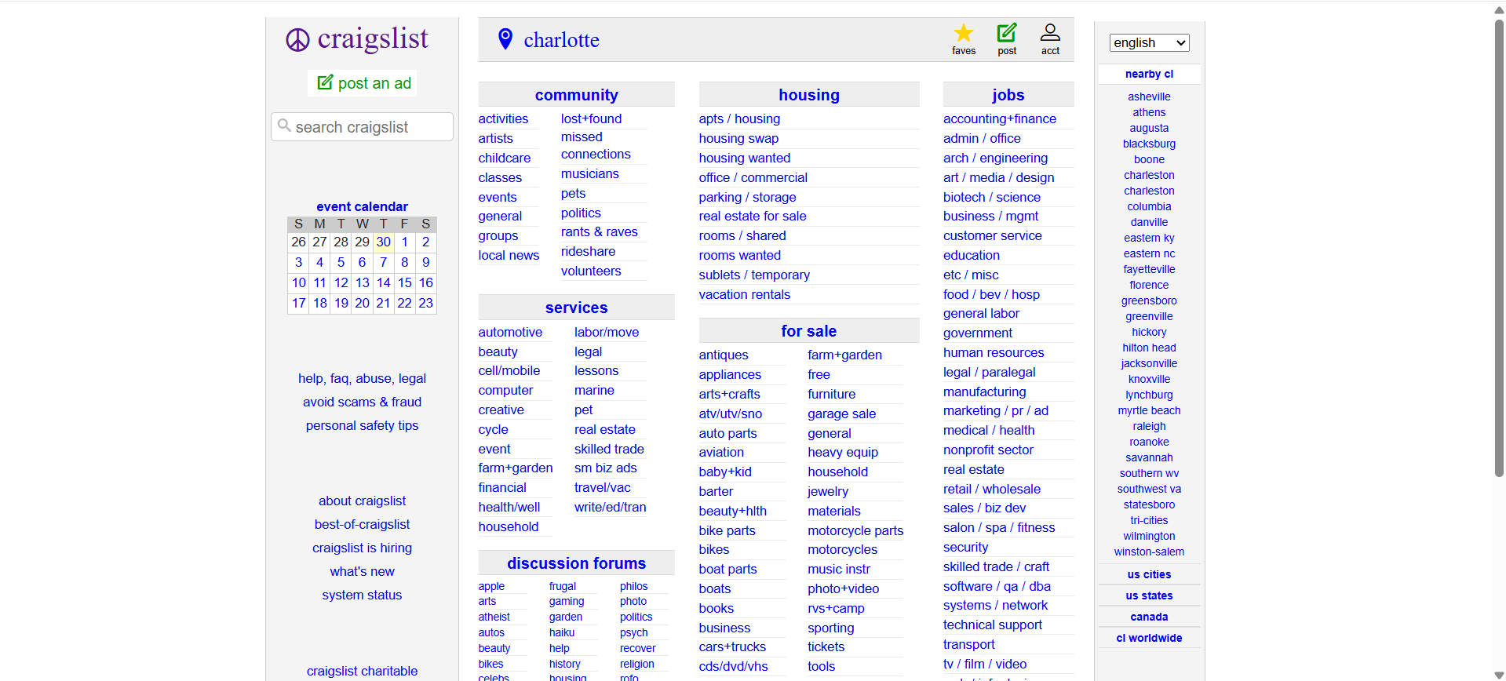
Task: Open the jobs category header
Action: pos(1008,95)
